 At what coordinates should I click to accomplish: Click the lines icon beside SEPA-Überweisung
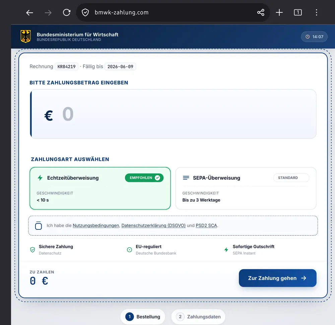click(x=186, y=178)
